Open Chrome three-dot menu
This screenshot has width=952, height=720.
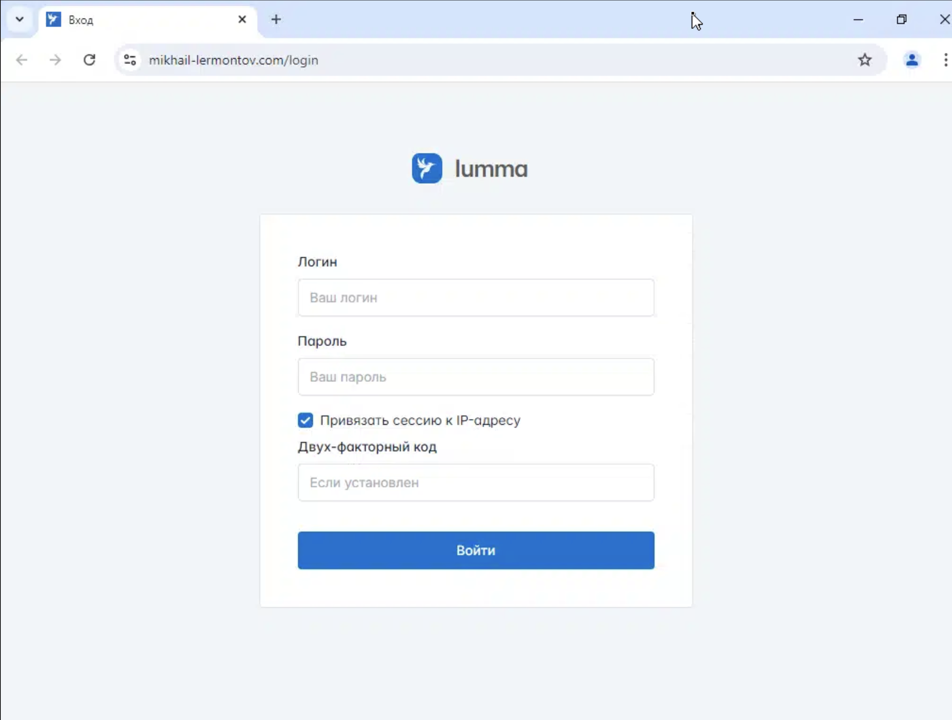pos(945,60)
